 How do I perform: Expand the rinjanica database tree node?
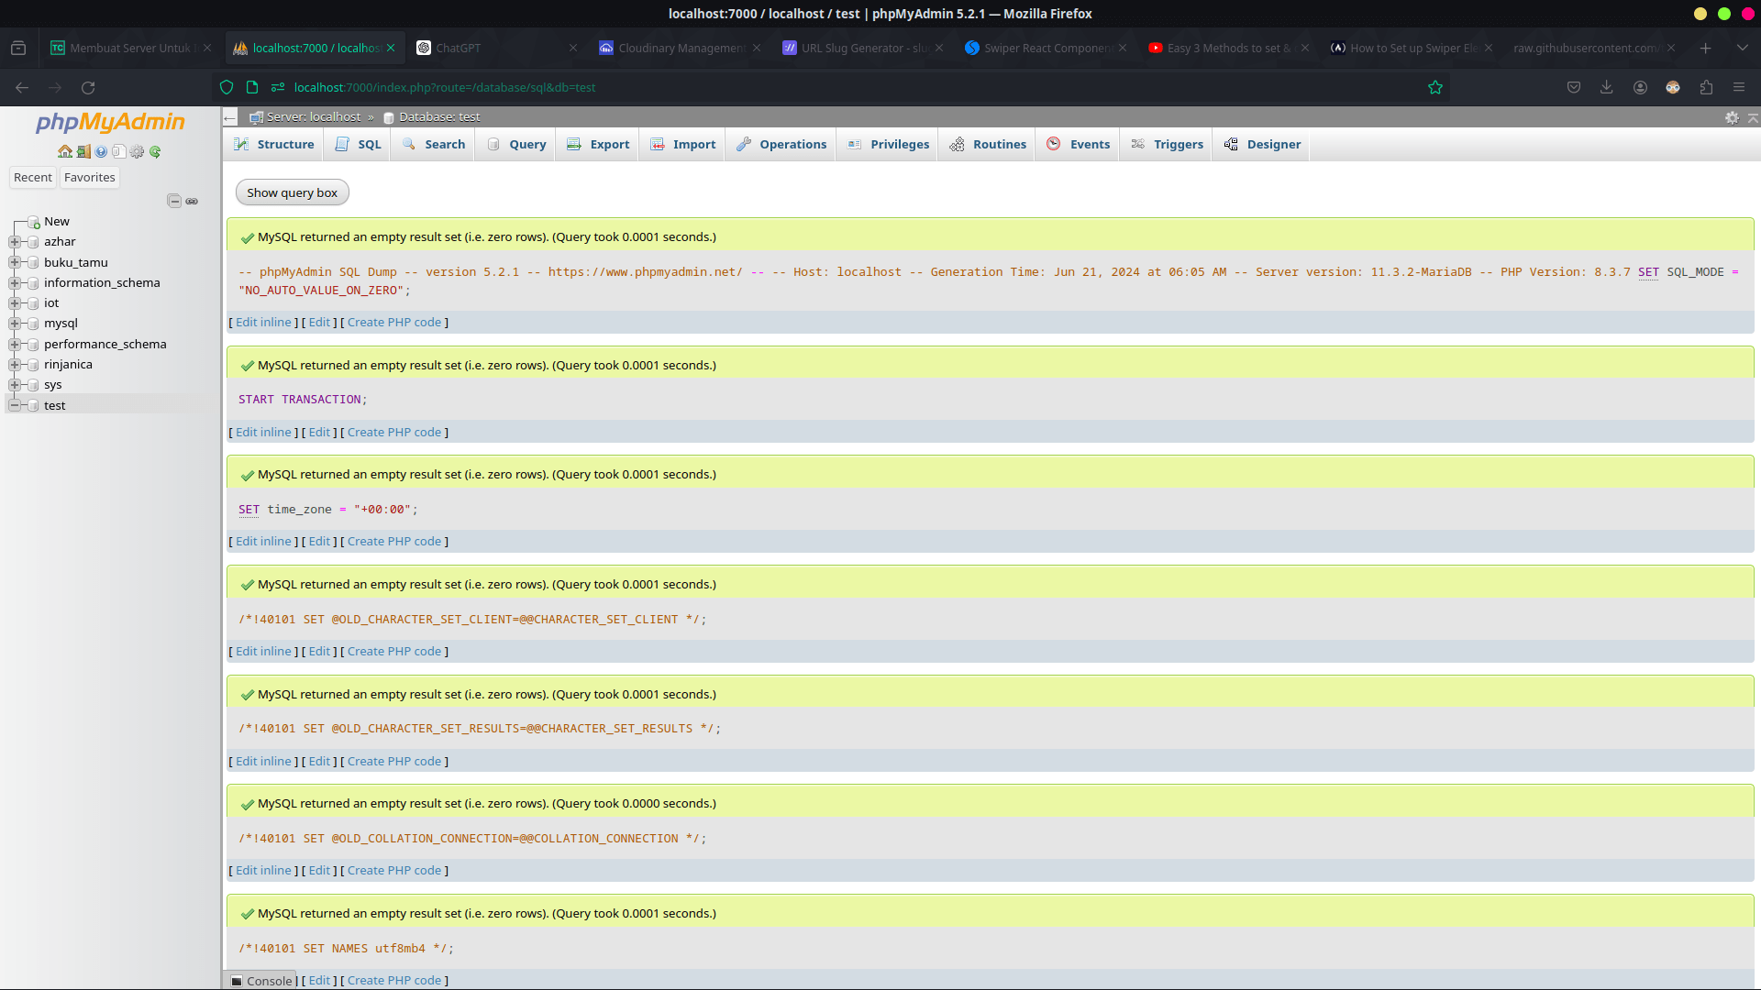[15, 365]
